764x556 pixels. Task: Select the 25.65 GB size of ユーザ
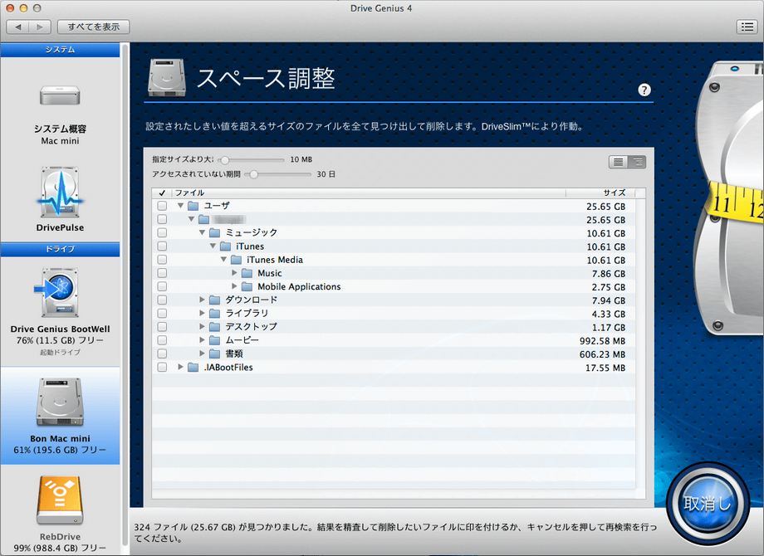605,207
